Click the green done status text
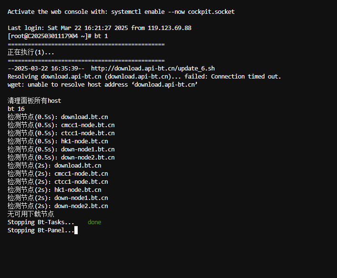Screen dimensions: 337x278 click(94, 222)
